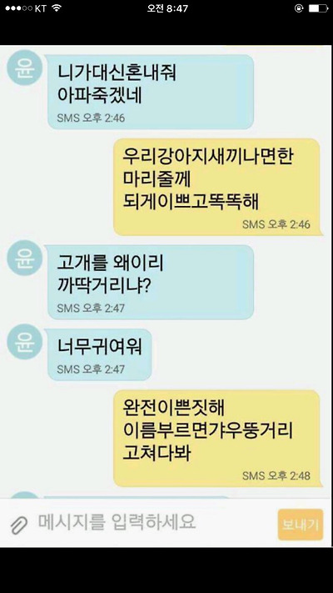Image resolution: width=333 pixels, height=593 pixels.
Task: Tap the battery icon in status bar
Action: (318, 8)
